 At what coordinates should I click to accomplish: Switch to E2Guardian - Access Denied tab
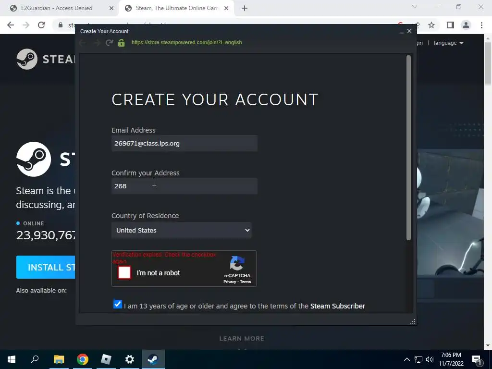57,9
